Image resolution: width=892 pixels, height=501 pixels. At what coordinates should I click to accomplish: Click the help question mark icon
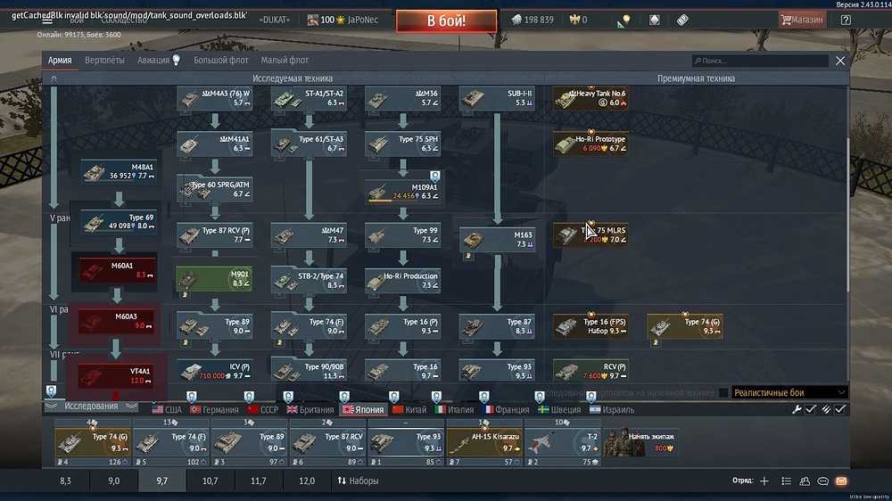(x=846, y=20)
